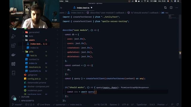Open the notifications bell

coord(178,104)
